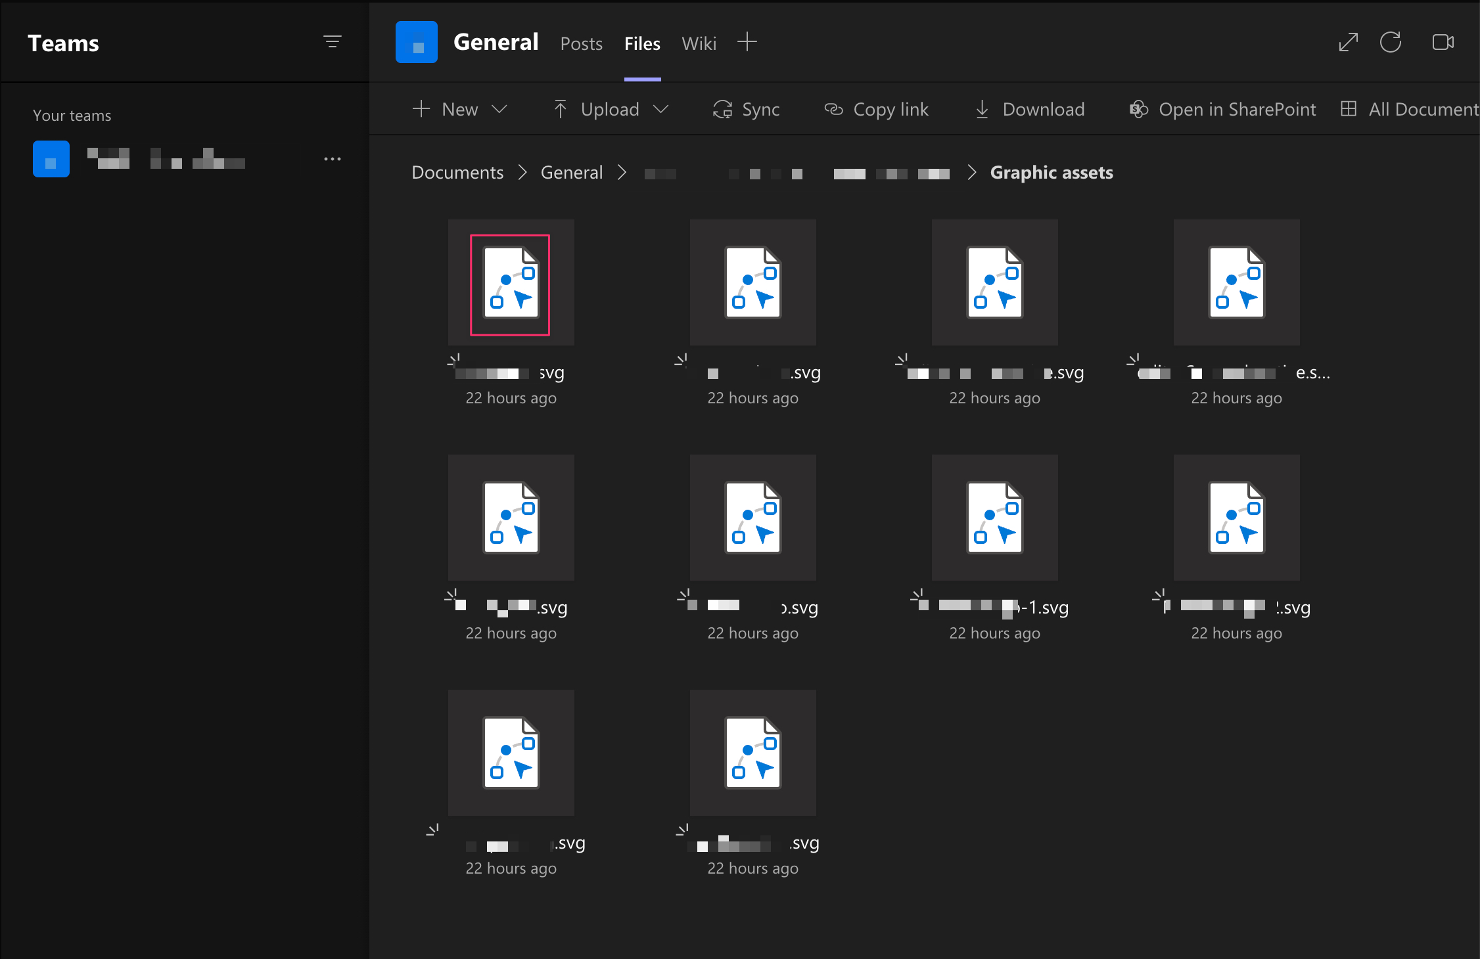Select the Copy link icon
This screenshot has width=1480, height=959.
click(x=835, y=109)
